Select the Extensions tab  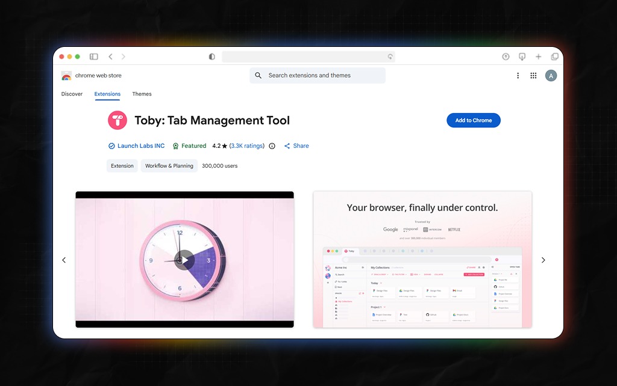tap(107, 94)
